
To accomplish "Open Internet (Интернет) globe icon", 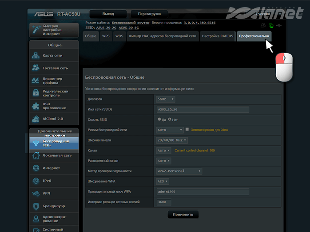I will click(x=36, y=168).
